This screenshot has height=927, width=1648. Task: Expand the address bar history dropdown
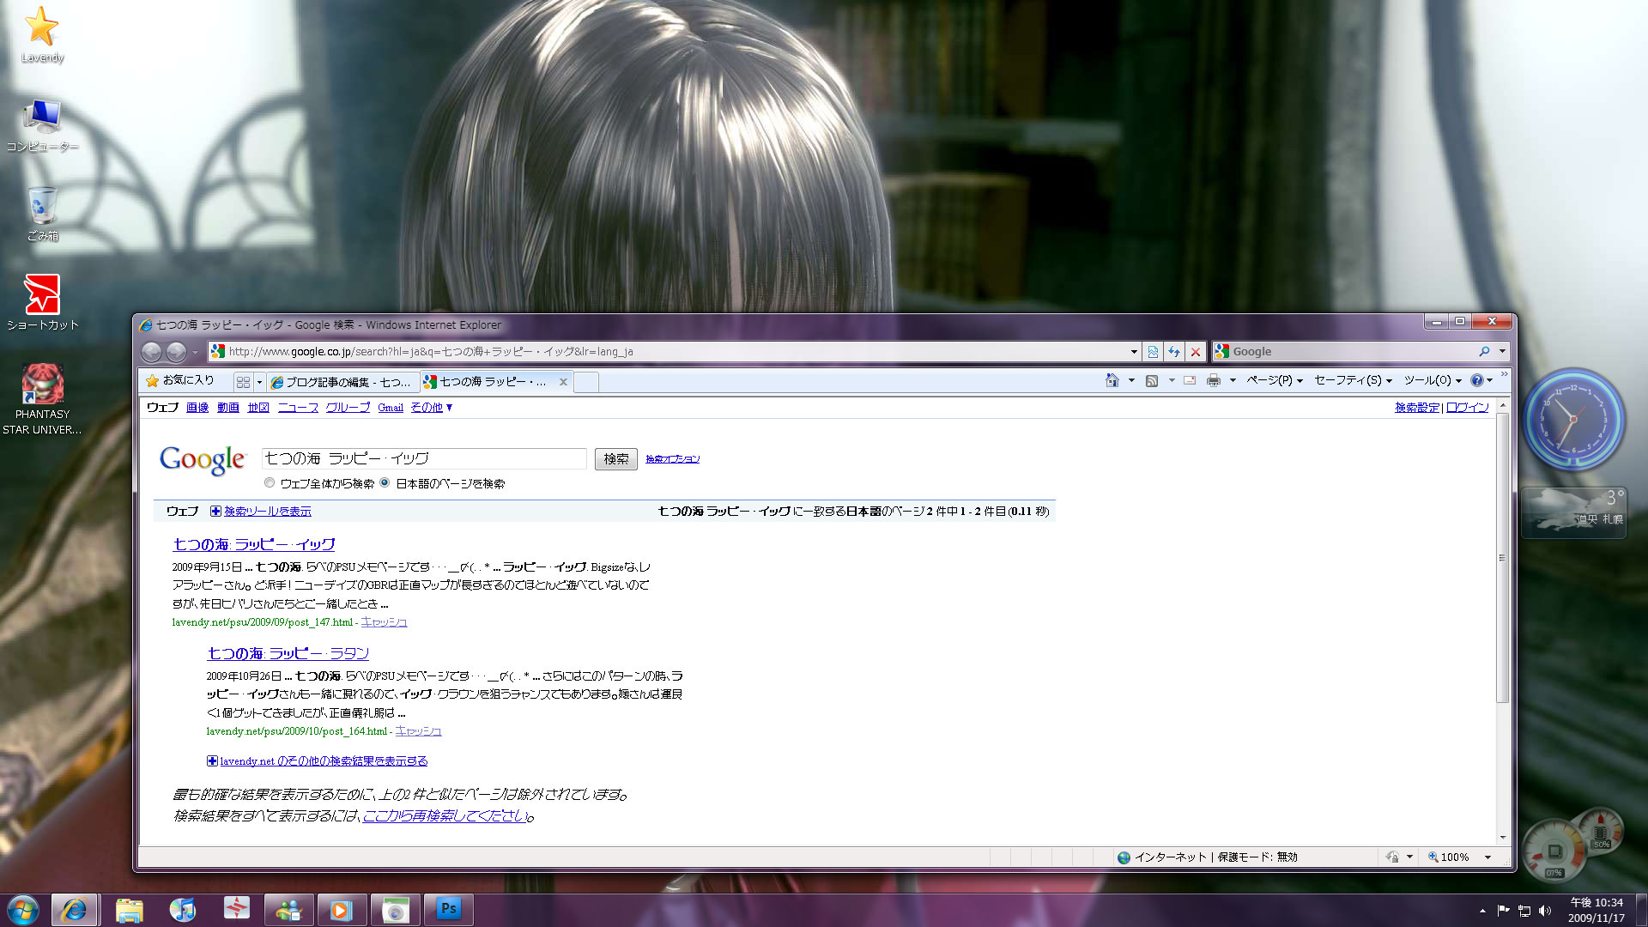[x=1134, y=352]
